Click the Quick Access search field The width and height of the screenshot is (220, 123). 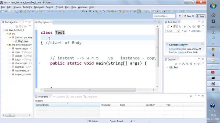pyautogui.click(x=164, y=16)
